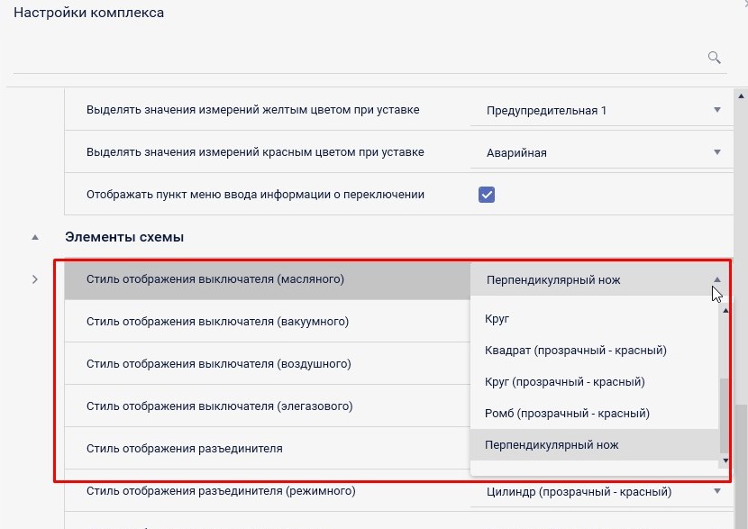
Task: Select 'Перпендикулярный нож' list option
Action: [552, 445]
